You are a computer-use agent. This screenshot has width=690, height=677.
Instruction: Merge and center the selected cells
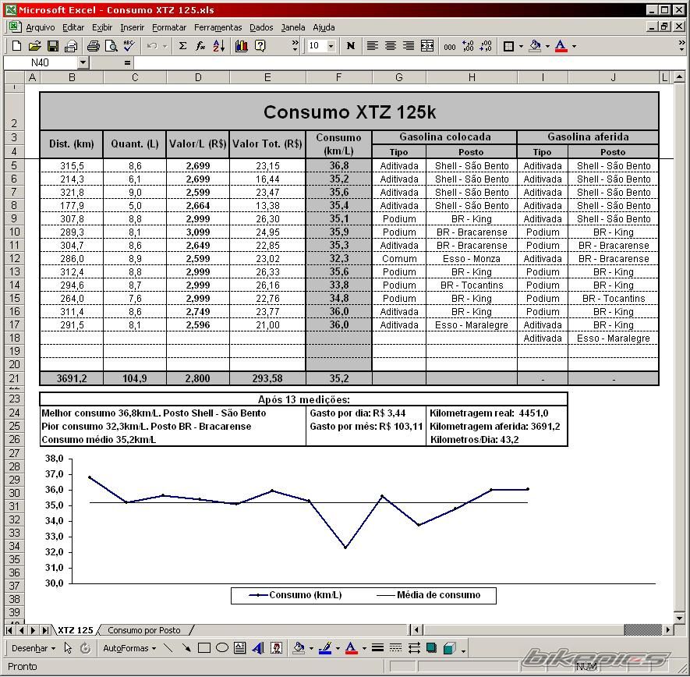426,46
